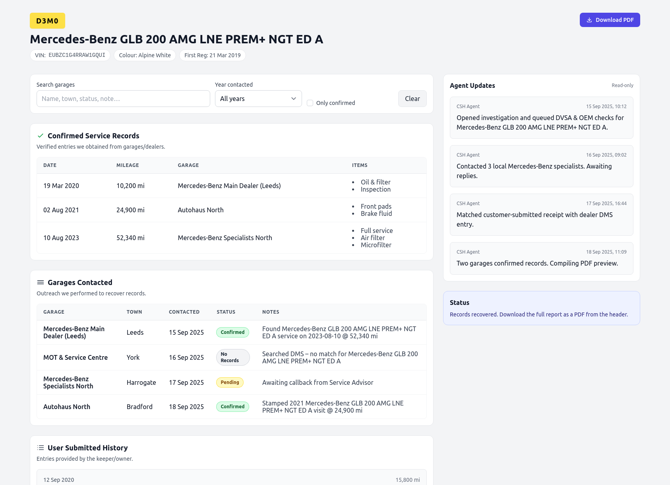Click inside the Search garages input field

tap(123, 99)
